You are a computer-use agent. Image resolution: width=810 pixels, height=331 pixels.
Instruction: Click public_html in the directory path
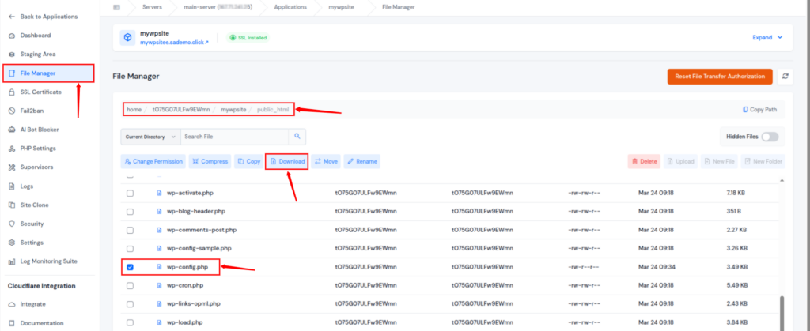click(273, 109)
